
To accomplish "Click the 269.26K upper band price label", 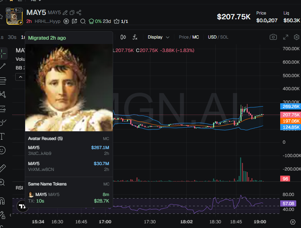I will click(291, 106).
